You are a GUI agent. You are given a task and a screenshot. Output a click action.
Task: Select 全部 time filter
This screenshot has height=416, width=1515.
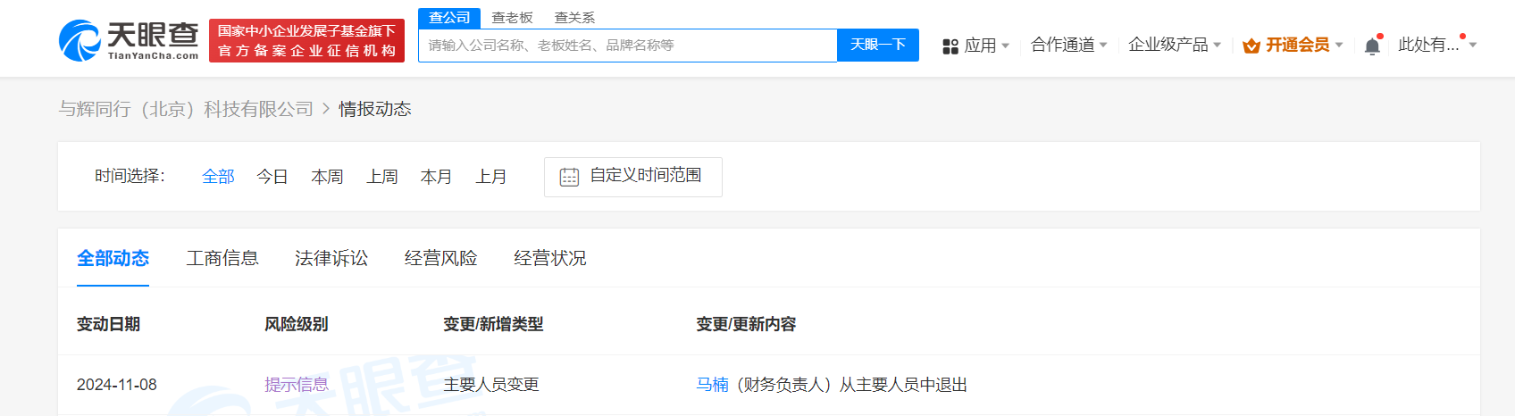pos(218,177)
